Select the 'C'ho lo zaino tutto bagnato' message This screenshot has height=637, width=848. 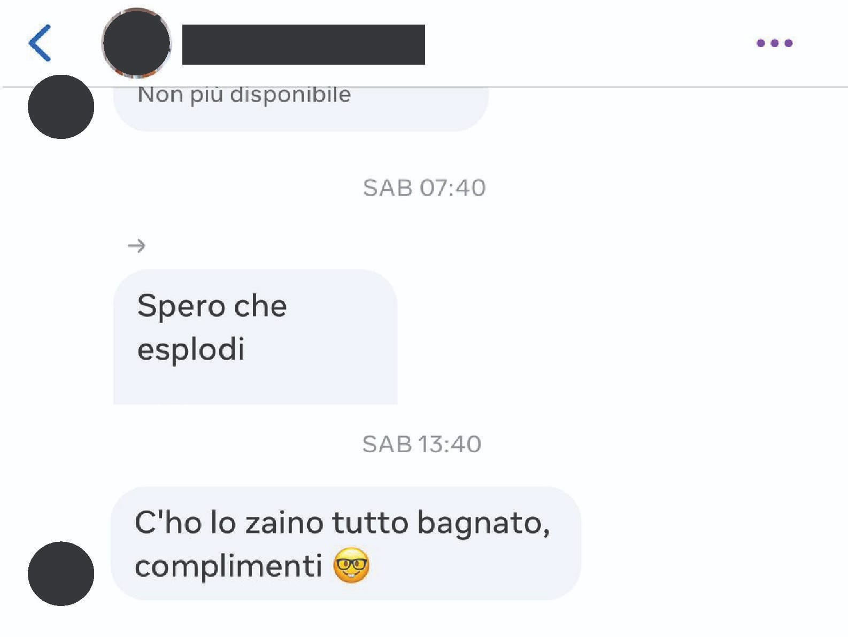point(345,543)
